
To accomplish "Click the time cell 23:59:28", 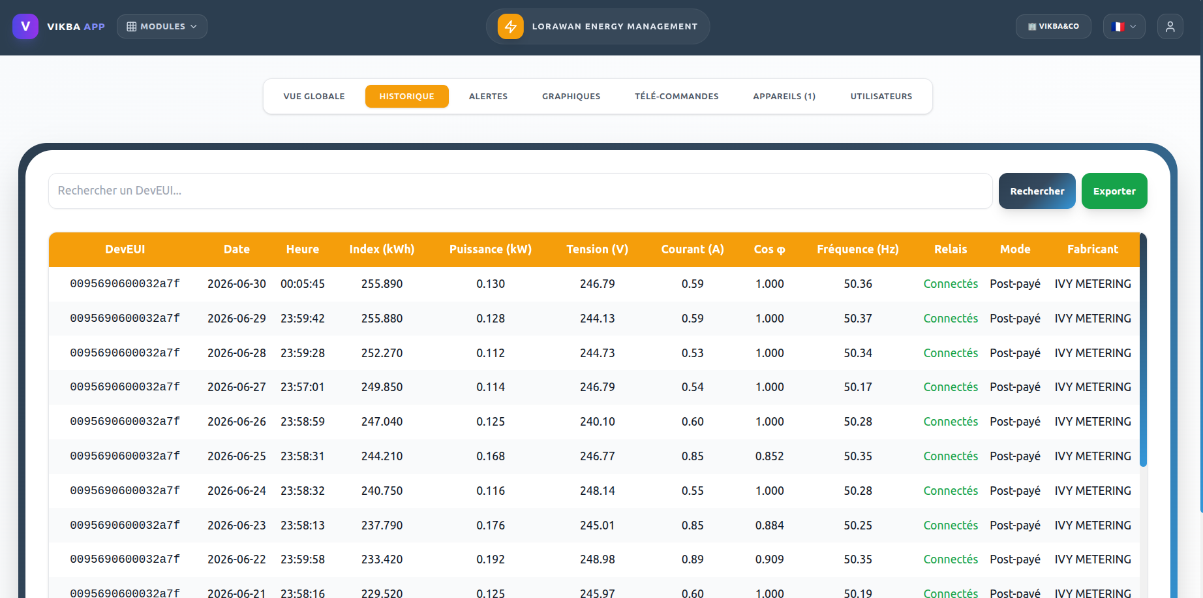I will tap(303, 353).
